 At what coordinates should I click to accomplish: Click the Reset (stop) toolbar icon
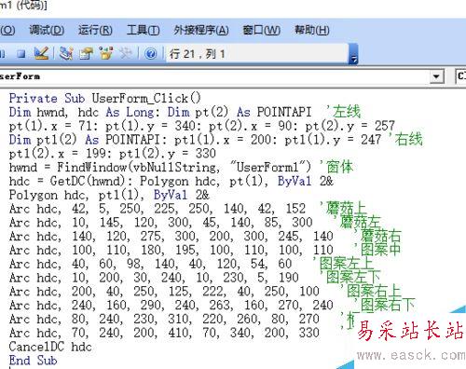[21, 54]
